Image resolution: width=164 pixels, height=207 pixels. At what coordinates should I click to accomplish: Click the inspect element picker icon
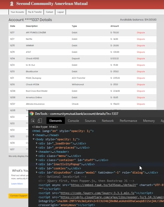click(33, 121)
